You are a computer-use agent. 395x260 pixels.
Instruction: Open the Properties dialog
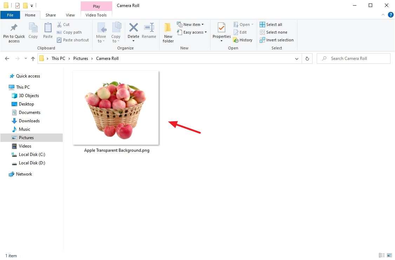pos(221,30)
